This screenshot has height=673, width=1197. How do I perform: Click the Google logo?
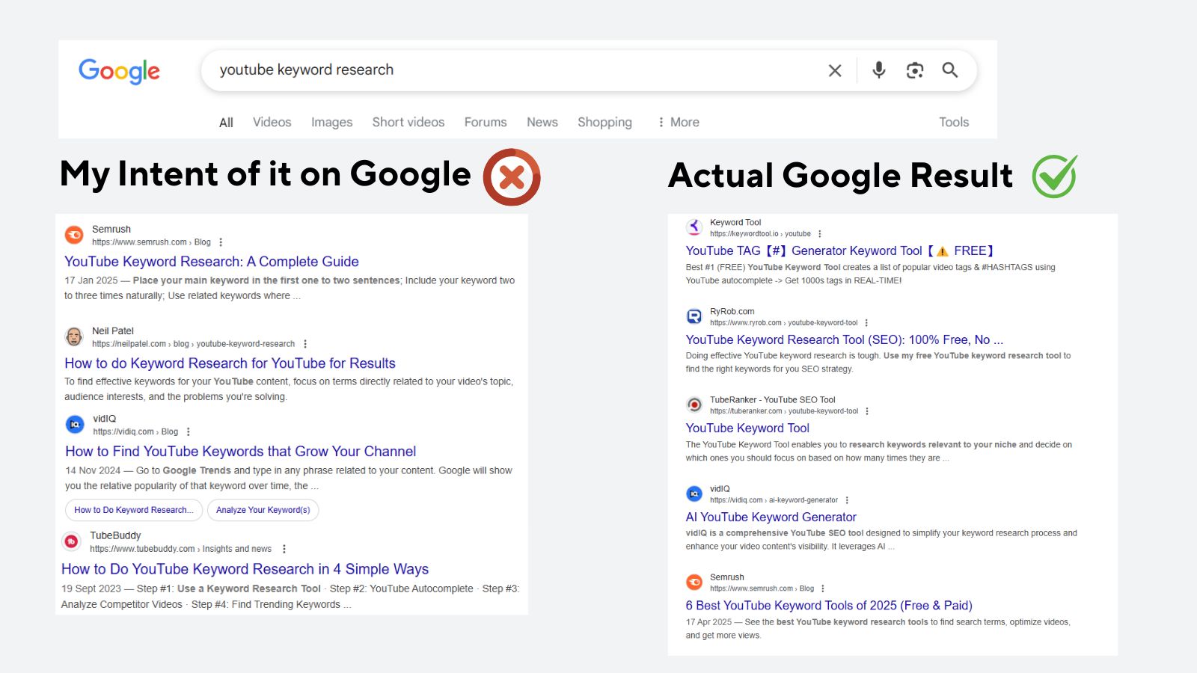120,71
